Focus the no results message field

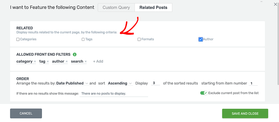pyautogui.click(x=114, y=94)
